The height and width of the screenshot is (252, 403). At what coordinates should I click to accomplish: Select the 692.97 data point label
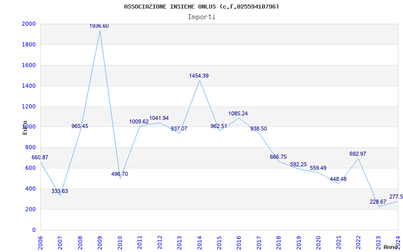(358, 154)
